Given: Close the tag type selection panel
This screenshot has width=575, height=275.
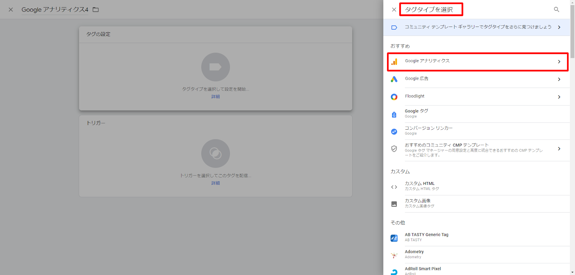Looking at the screenshot, I should coord(394,10).
